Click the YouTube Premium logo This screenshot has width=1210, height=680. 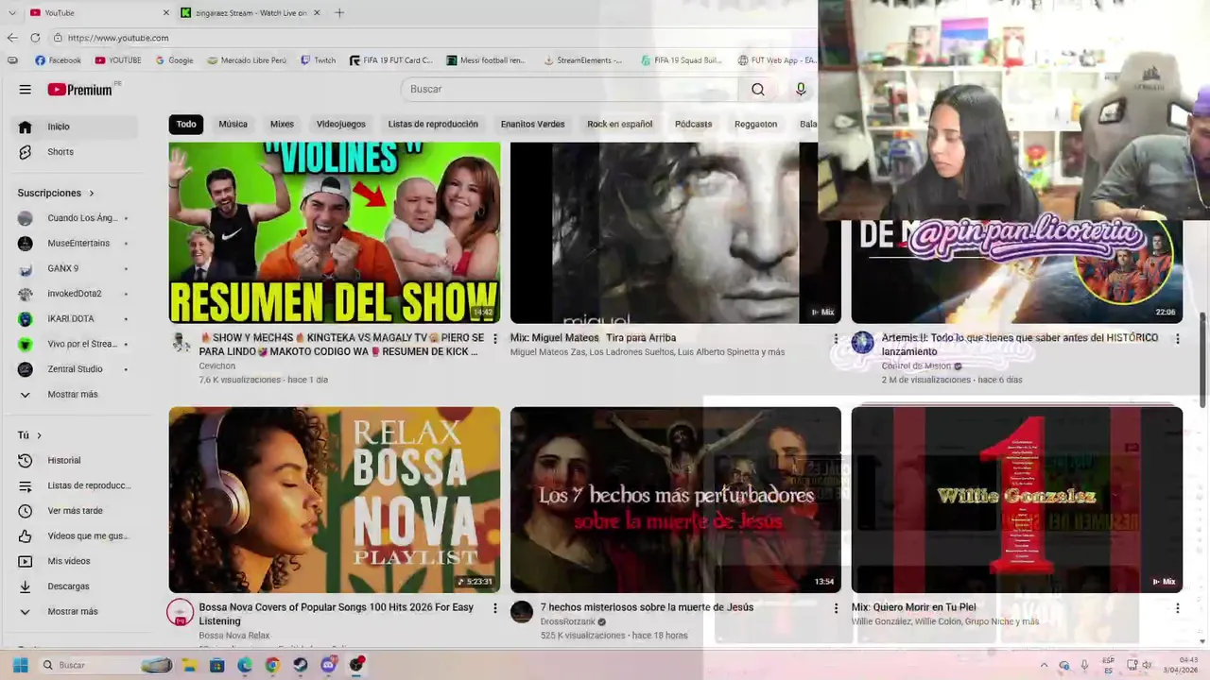[x=80, y=90]
